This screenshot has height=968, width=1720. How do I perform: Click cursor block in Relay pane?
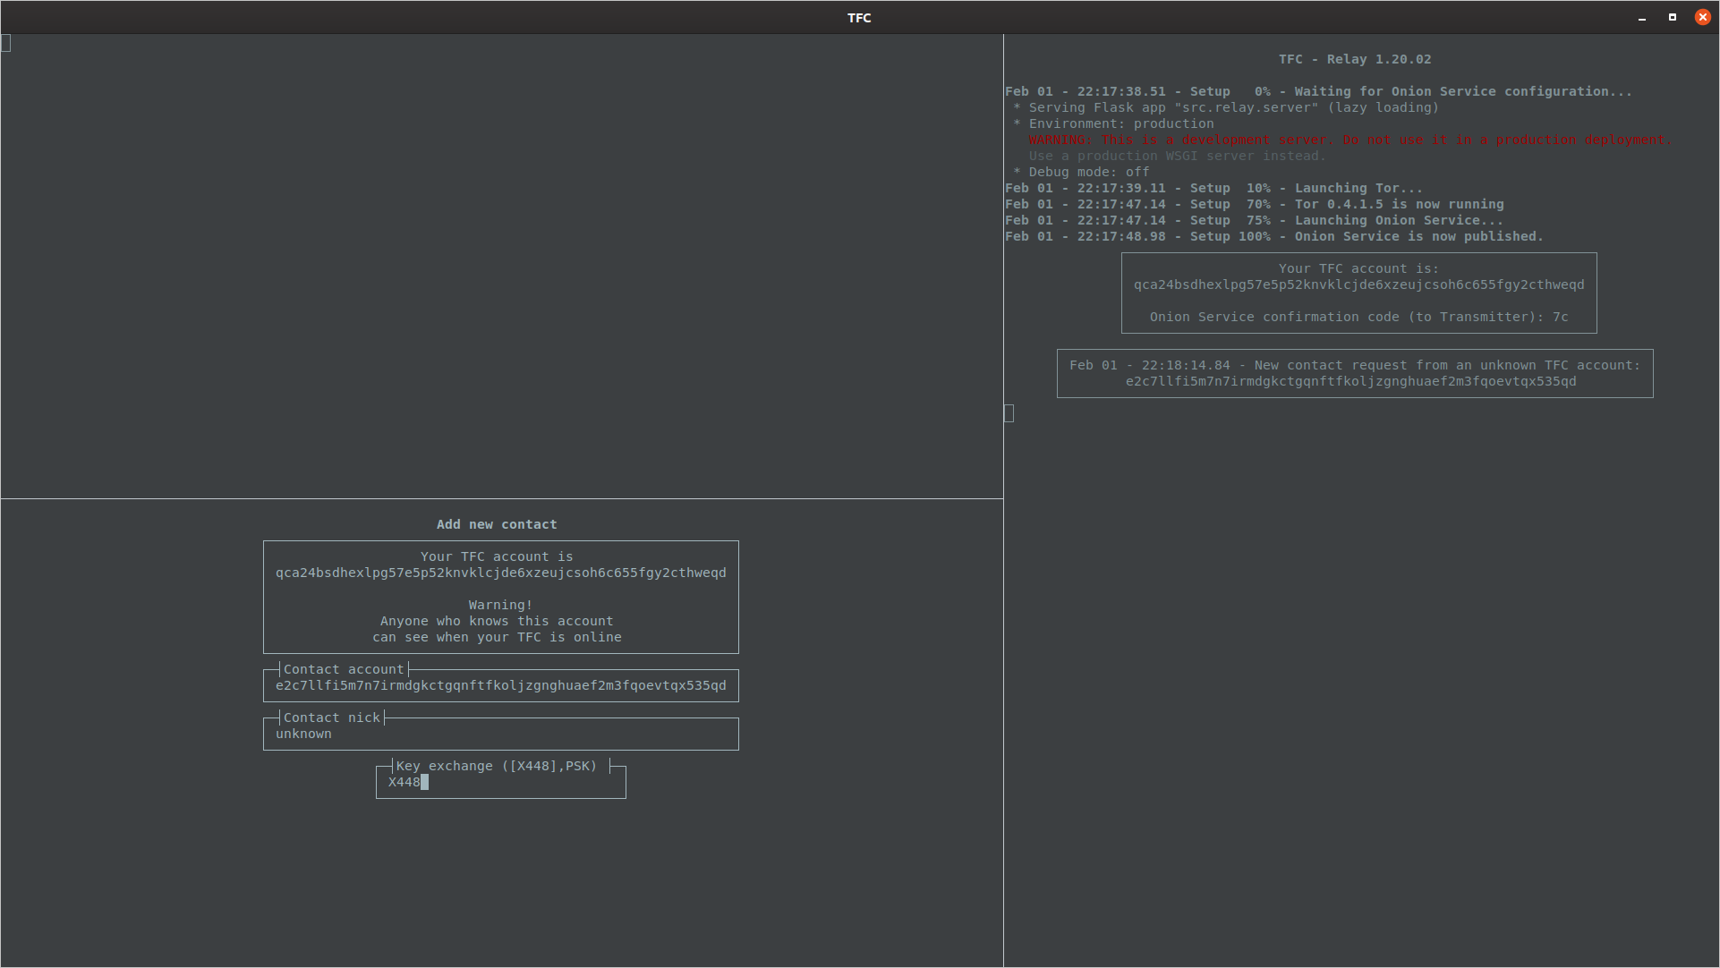(x=1009, y=413)
